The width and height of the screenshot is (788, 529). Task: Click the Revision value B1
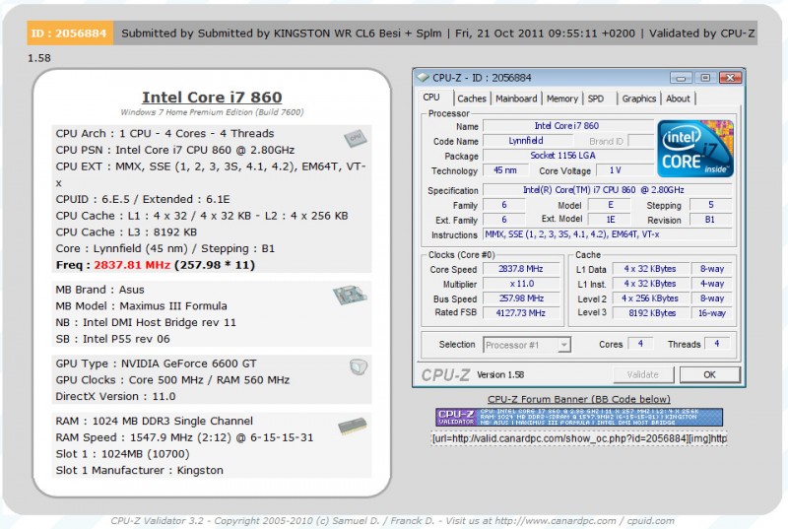710,220
